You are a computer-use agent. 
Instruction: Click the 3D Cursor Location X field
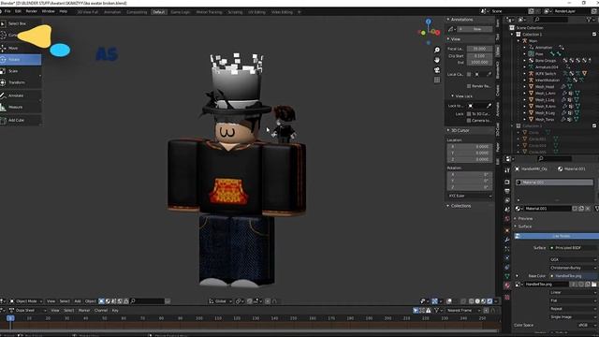click(x=470, y=147)
